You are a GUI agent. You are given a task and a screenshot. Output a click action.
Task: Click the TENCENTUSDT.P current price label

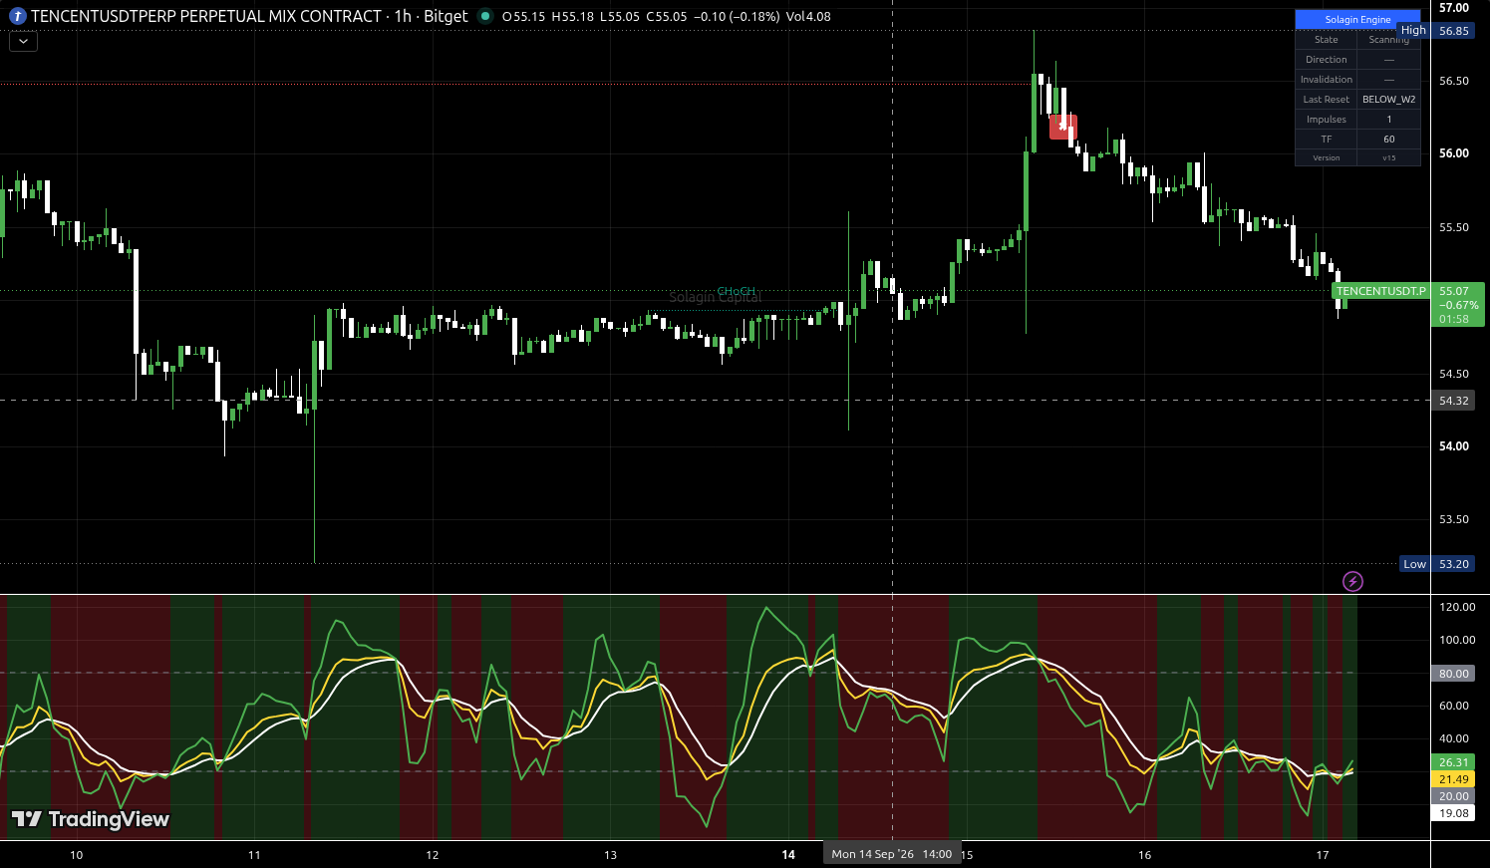point(1381,291)
